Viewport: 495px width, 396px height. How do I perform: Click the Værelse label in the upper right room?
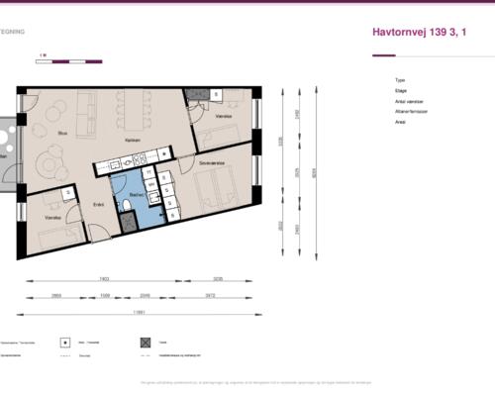(224, 116)
